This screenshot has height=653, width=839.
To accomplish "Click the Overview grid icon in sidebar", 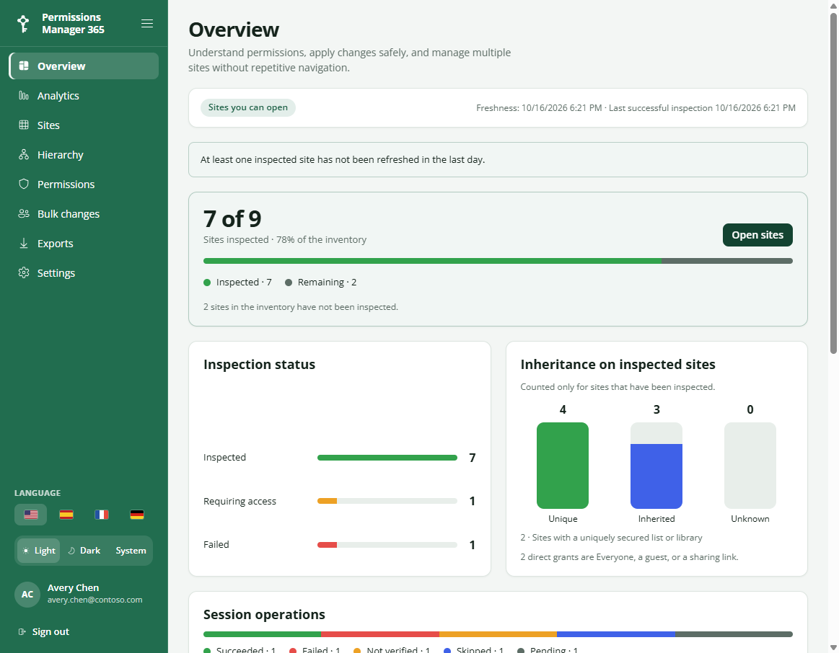I will pyautogui.click(x=24, y=66).
